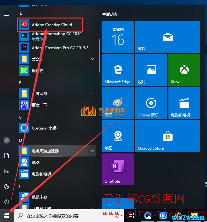The height and width of the screenshot is (222, 207).
Task: Click the Windows Start button
Action: click(x=6, y=216)
